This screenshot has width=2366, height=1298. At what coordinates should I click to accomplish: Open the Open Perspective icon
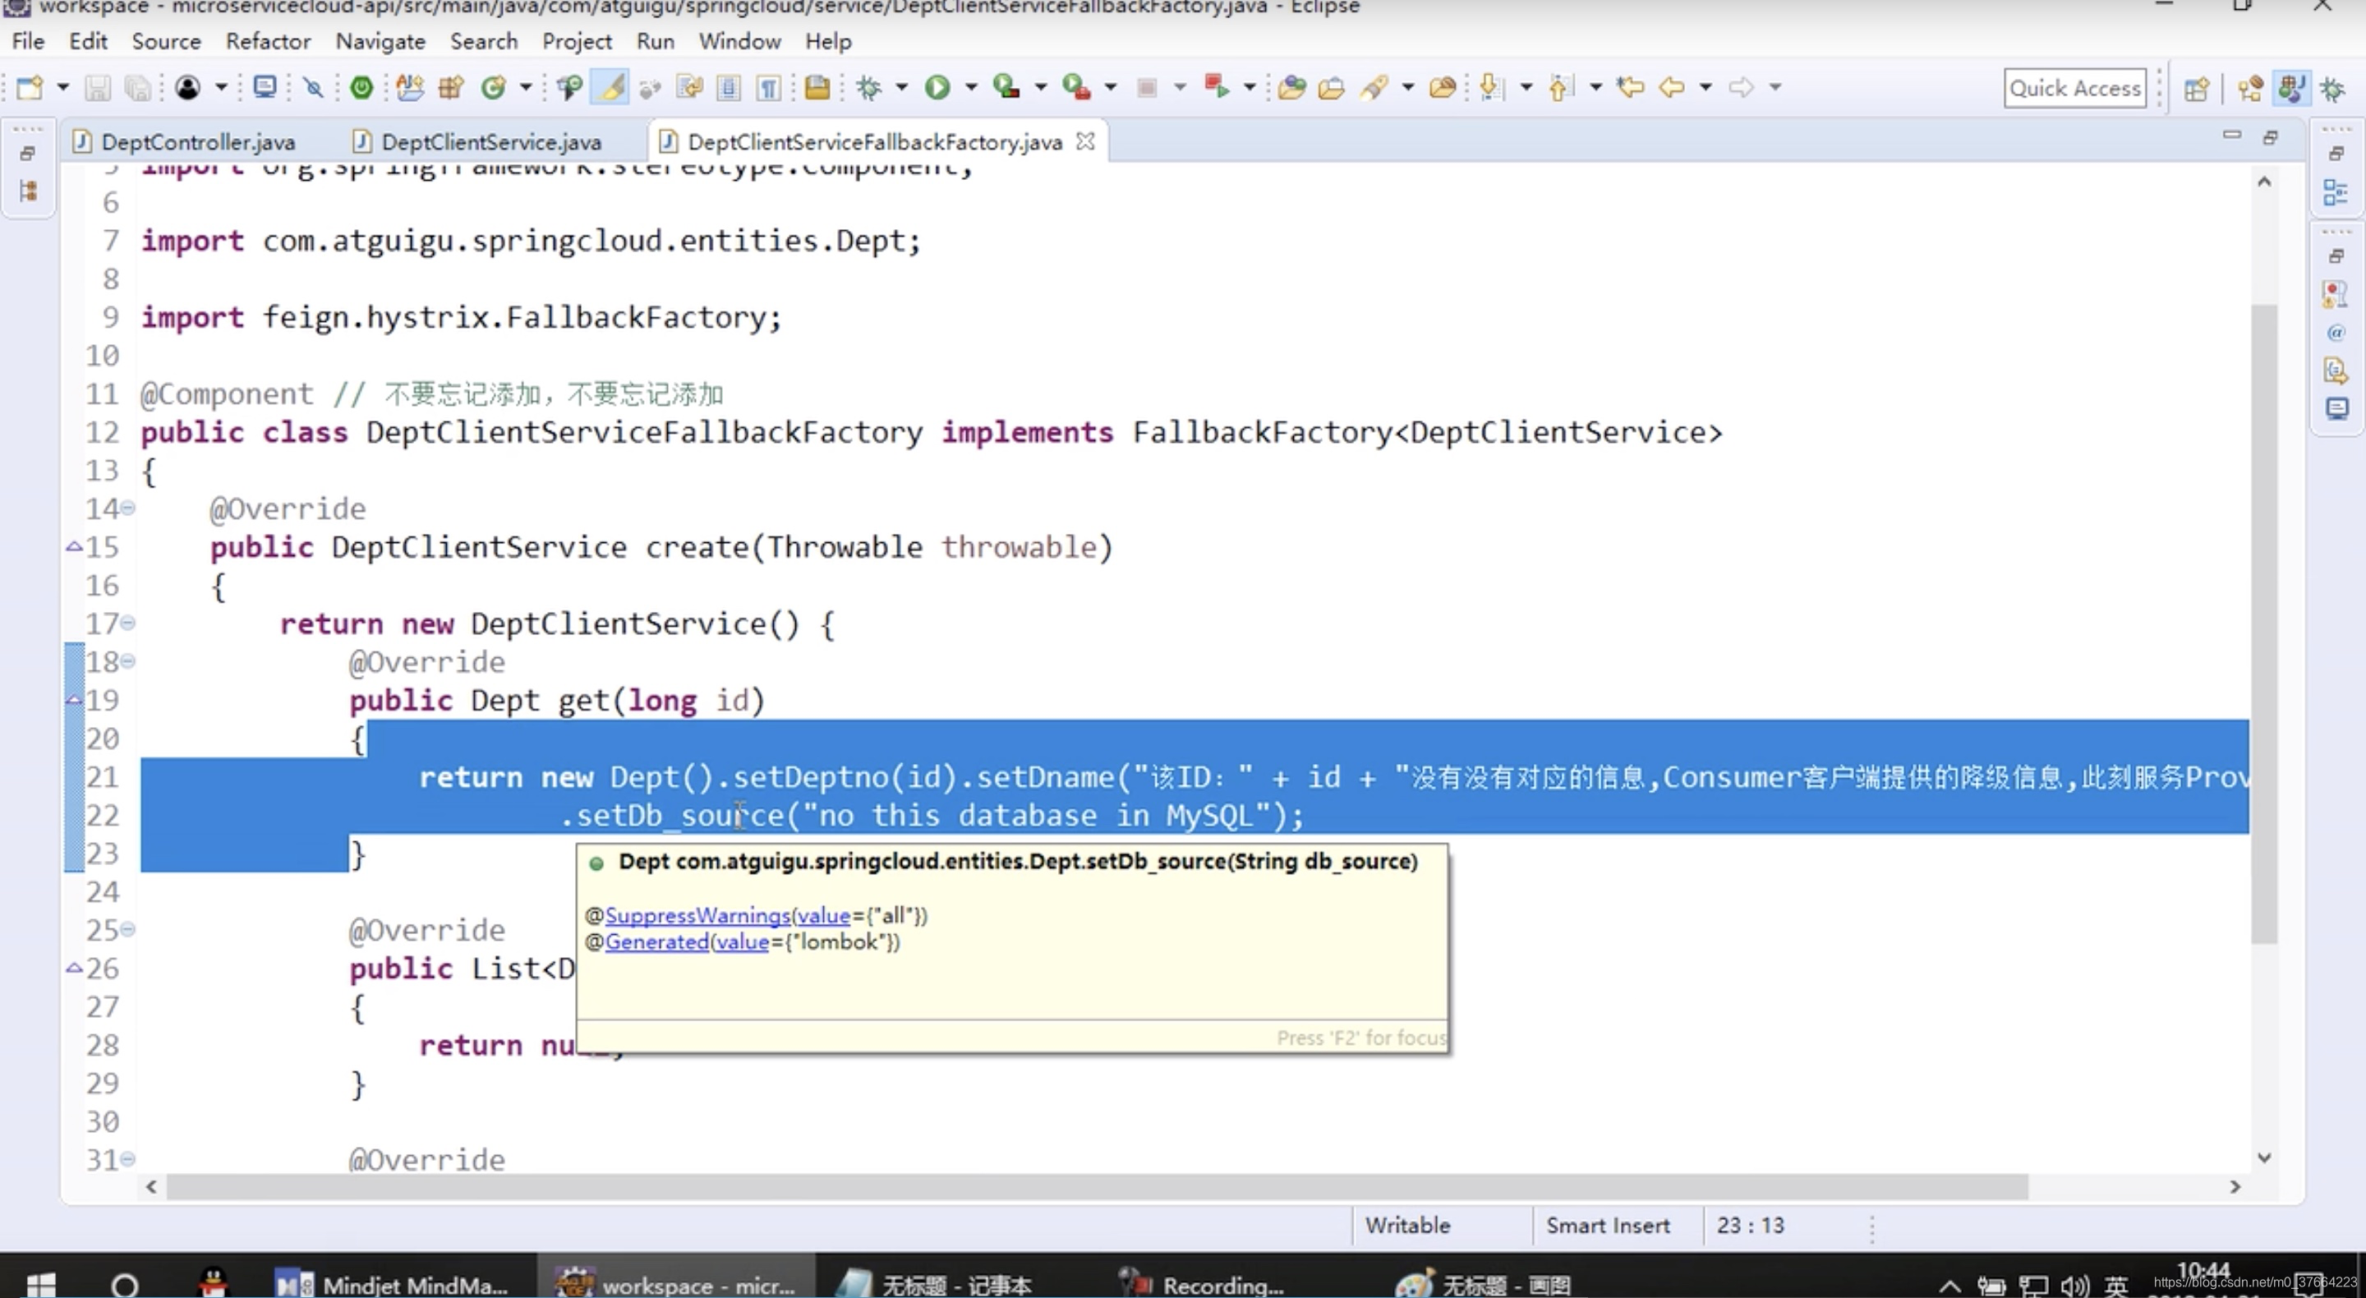click(x=2196, y=89)
